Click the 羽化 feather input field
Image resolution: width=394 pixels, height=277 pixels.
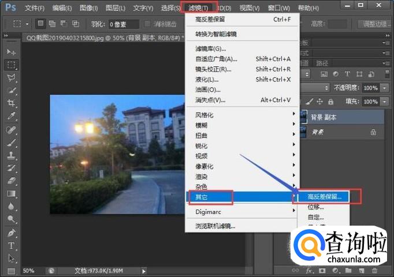tap(124, 24)
